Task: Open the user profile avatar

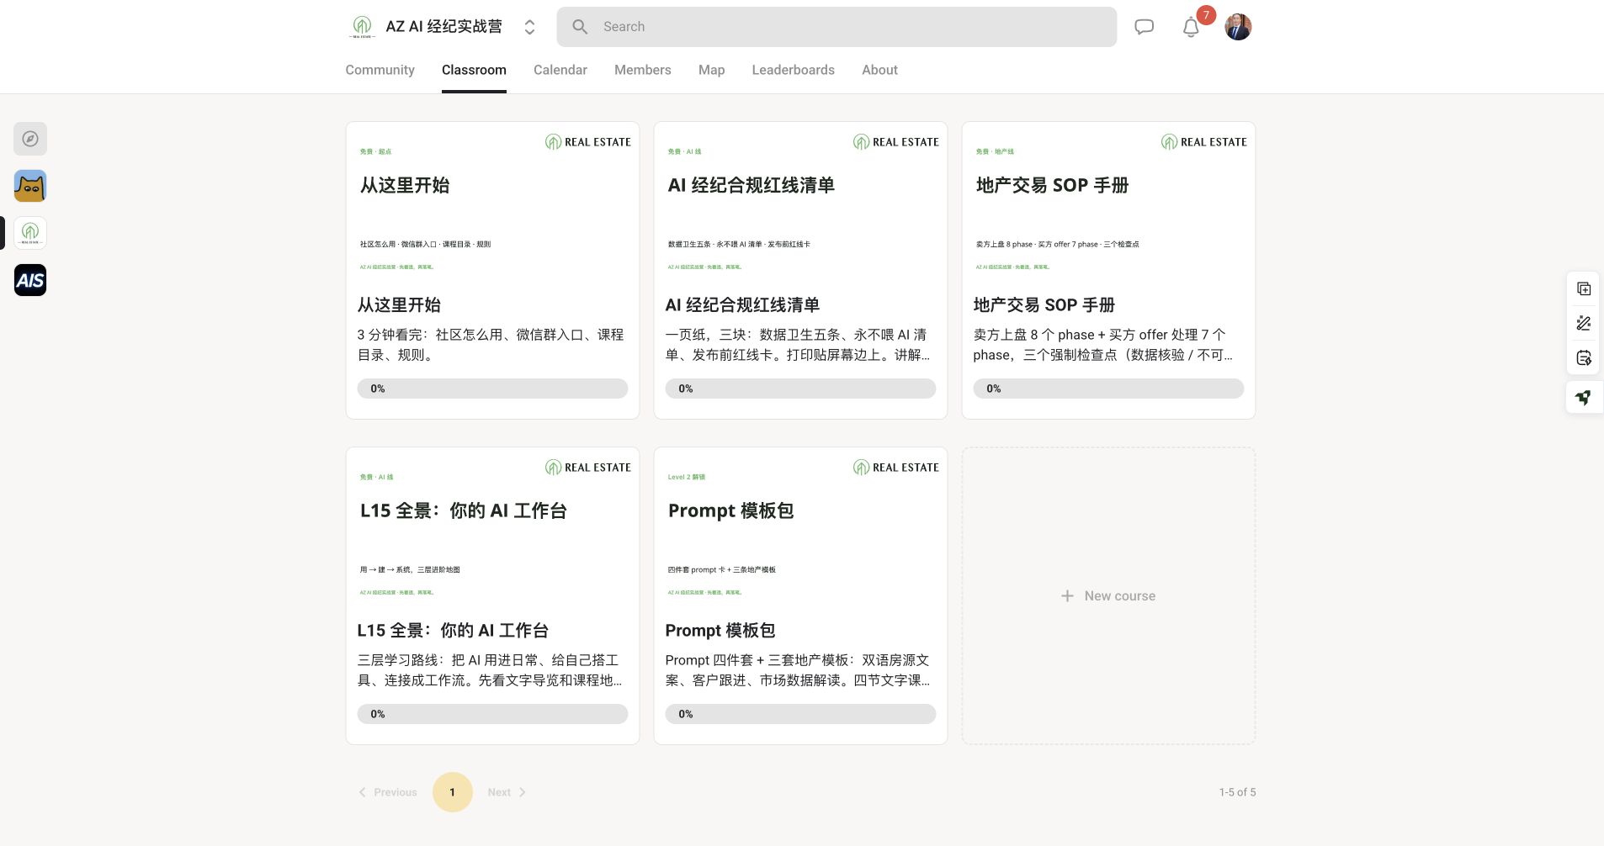Action: pyautogui.click(x=1238, y=27)
